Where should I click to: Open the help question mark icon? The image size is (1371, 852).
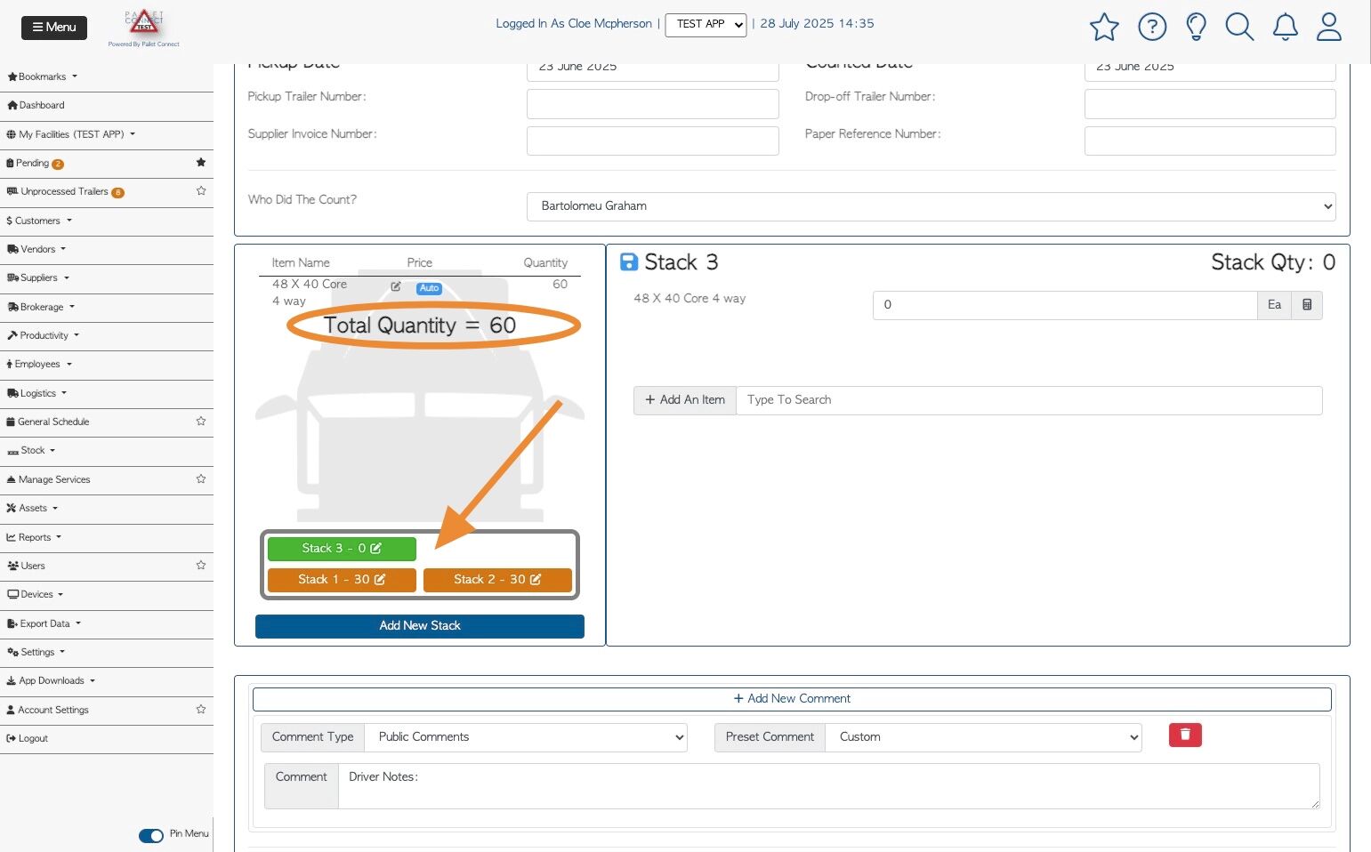[x=1152, y=27]
